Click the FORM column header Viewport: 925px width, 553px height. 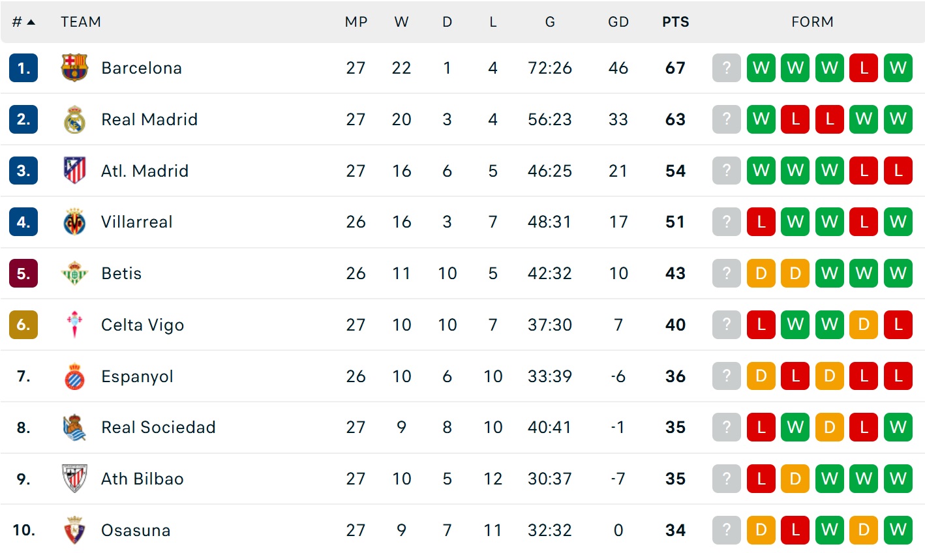click(x=812, y=22)
